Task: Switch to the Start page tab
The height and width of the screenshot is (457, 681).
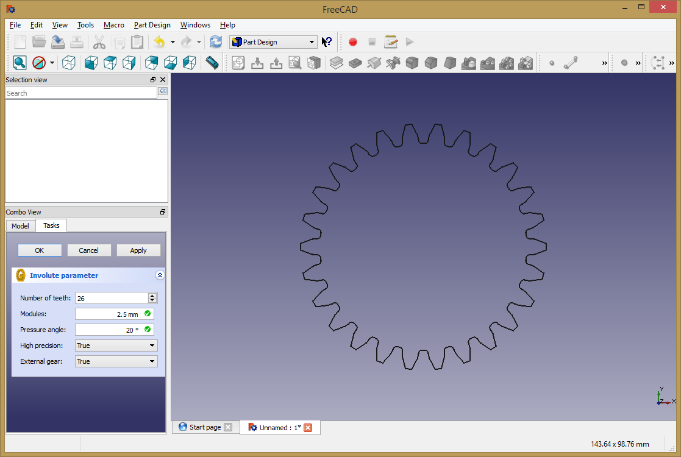Action: tap(205, 427)
